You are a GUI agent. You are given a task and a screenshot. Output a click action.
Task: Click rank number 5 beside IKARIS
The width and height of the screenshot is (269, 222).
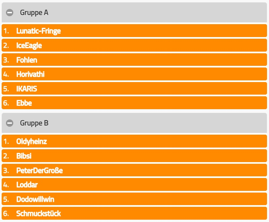click(6, 89)
